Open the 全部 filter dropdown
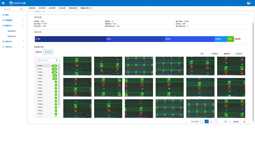 203,54
